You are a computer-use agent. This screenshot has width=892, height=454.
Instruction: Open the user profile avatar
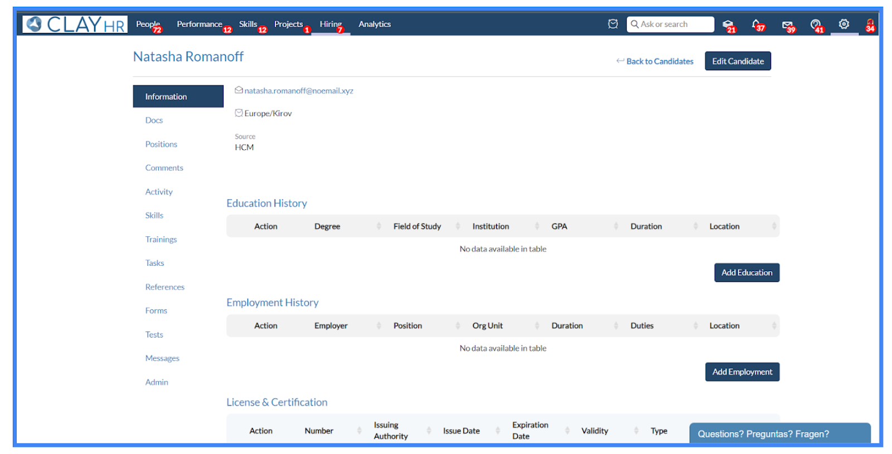click(870, 25)
